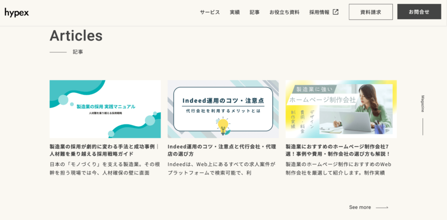
Task: Open article 製造業の採用が劇的に変わる手法と成功事例
Action: coord(104,150)
